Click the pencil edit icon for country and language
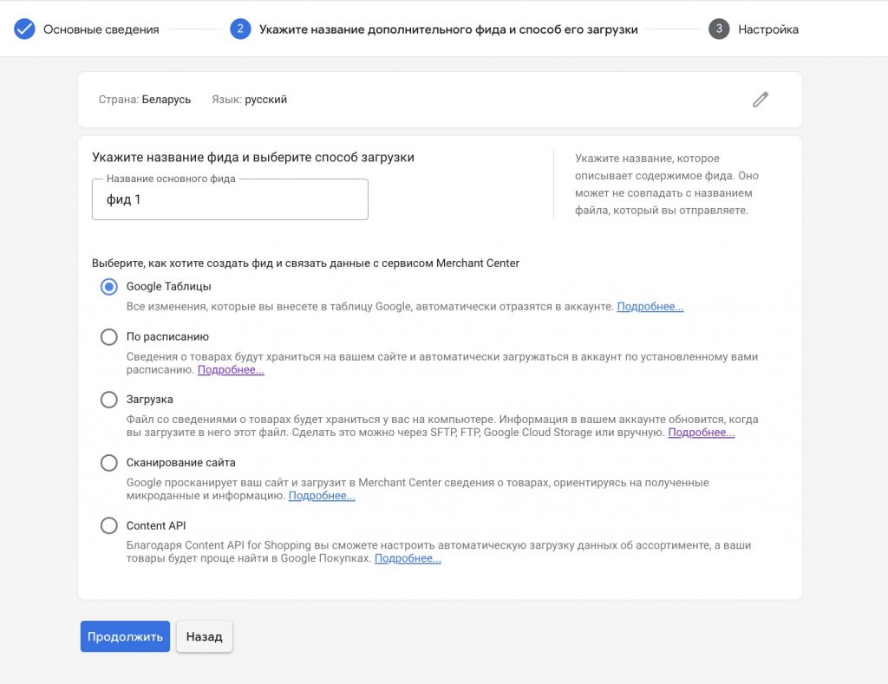Viewport: 888px width, 684px height. [x=760, y=100]
